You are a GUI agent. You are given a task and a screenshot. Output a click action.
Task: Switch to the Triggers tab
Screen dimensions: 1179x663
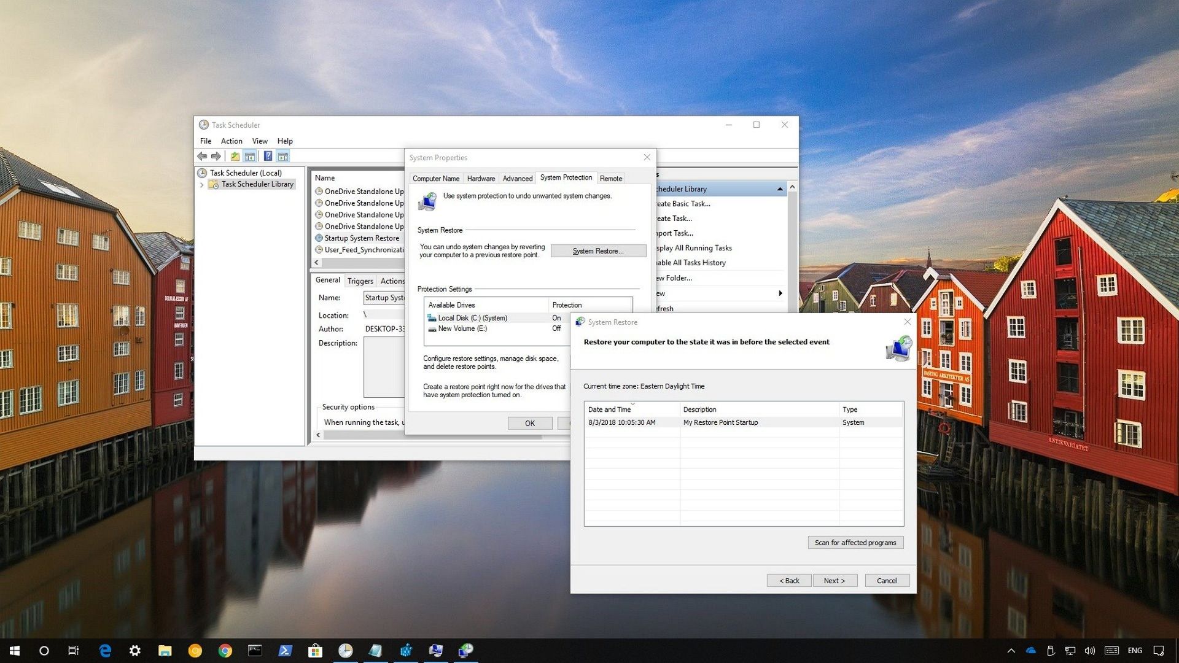pyautogui.click(x=360, y=281)
